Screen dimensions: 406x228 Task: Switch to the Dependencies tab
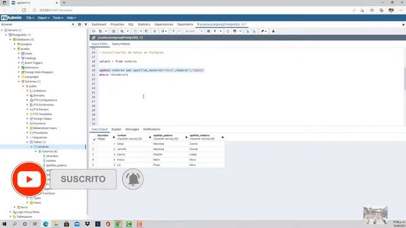(x=164, y=24)
